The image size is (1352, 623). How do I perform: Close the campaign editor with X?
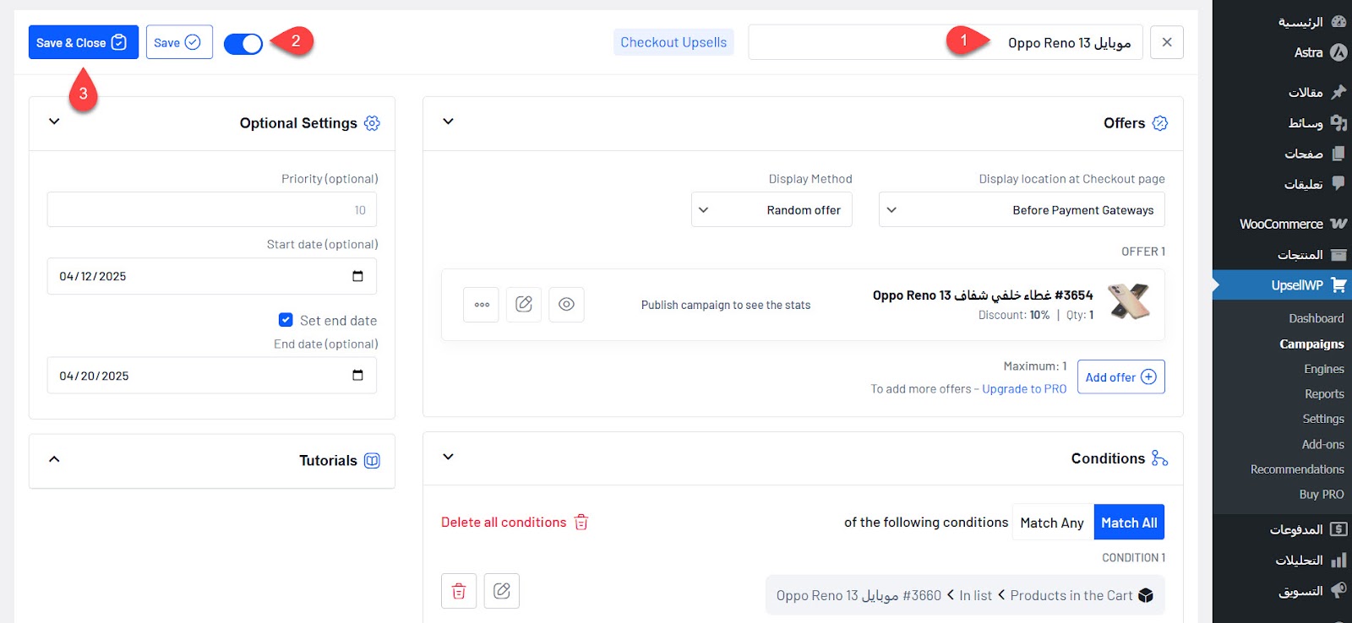(x=1166, y=42)
